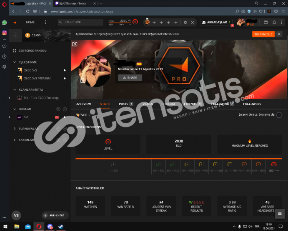Collapse the KLANLAR (BETA) section
The width and height of the screenshot is (288, 231).
[x=15, y=90]
